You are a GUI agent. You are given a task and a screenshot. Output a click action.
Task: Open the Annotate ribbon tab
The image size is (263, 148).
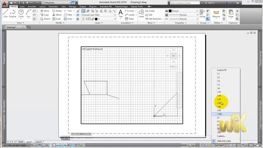(32, 7)
